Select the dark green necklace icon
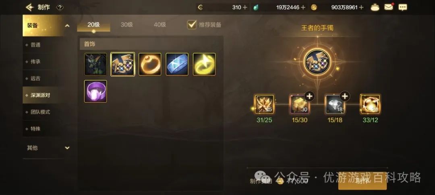 [x=95, y=64]
